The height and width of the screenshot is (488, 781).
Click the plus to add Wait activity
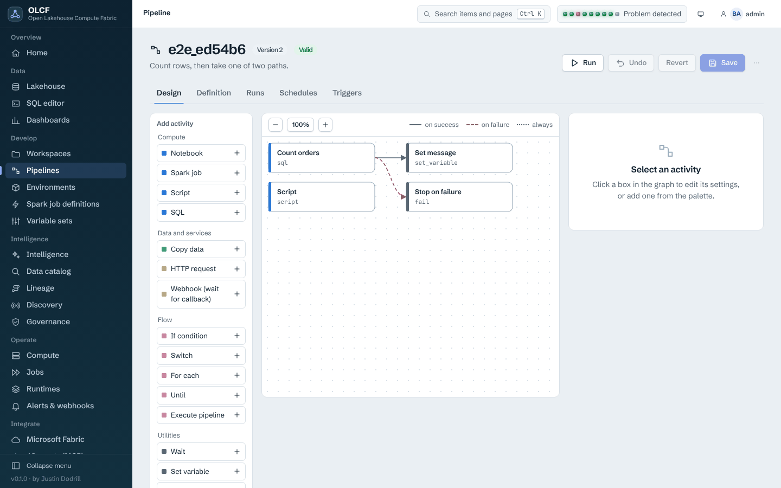(237, 452)
